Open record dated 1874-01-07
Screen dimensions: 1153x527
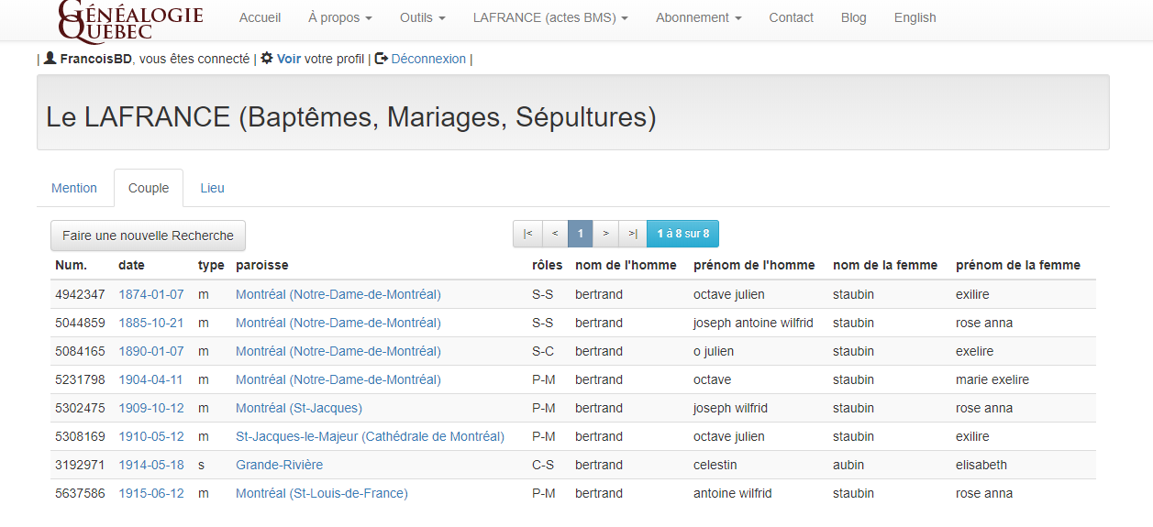point(151,294)
